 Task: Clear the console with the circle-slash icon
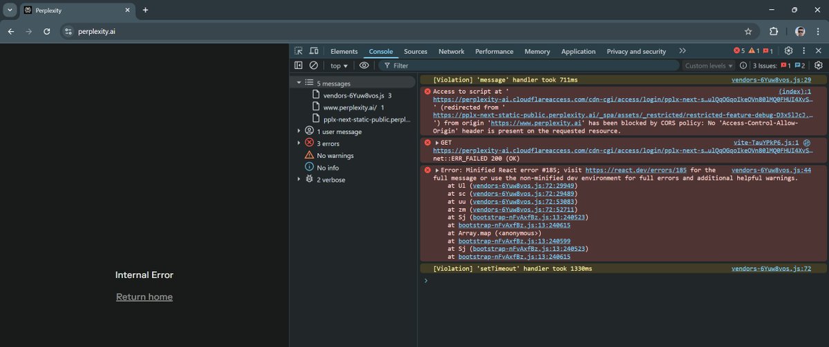tap(314, 66)
